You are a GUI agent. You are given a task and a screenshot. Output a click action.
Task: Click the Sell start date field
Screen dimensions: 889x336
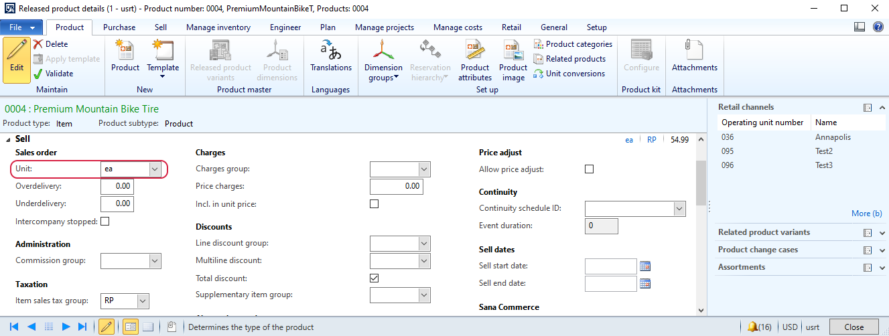coord(611,266)
